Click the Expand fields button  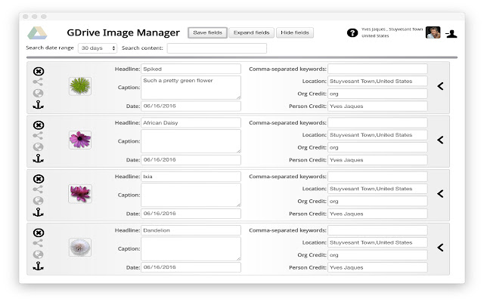tap(251, 32)
